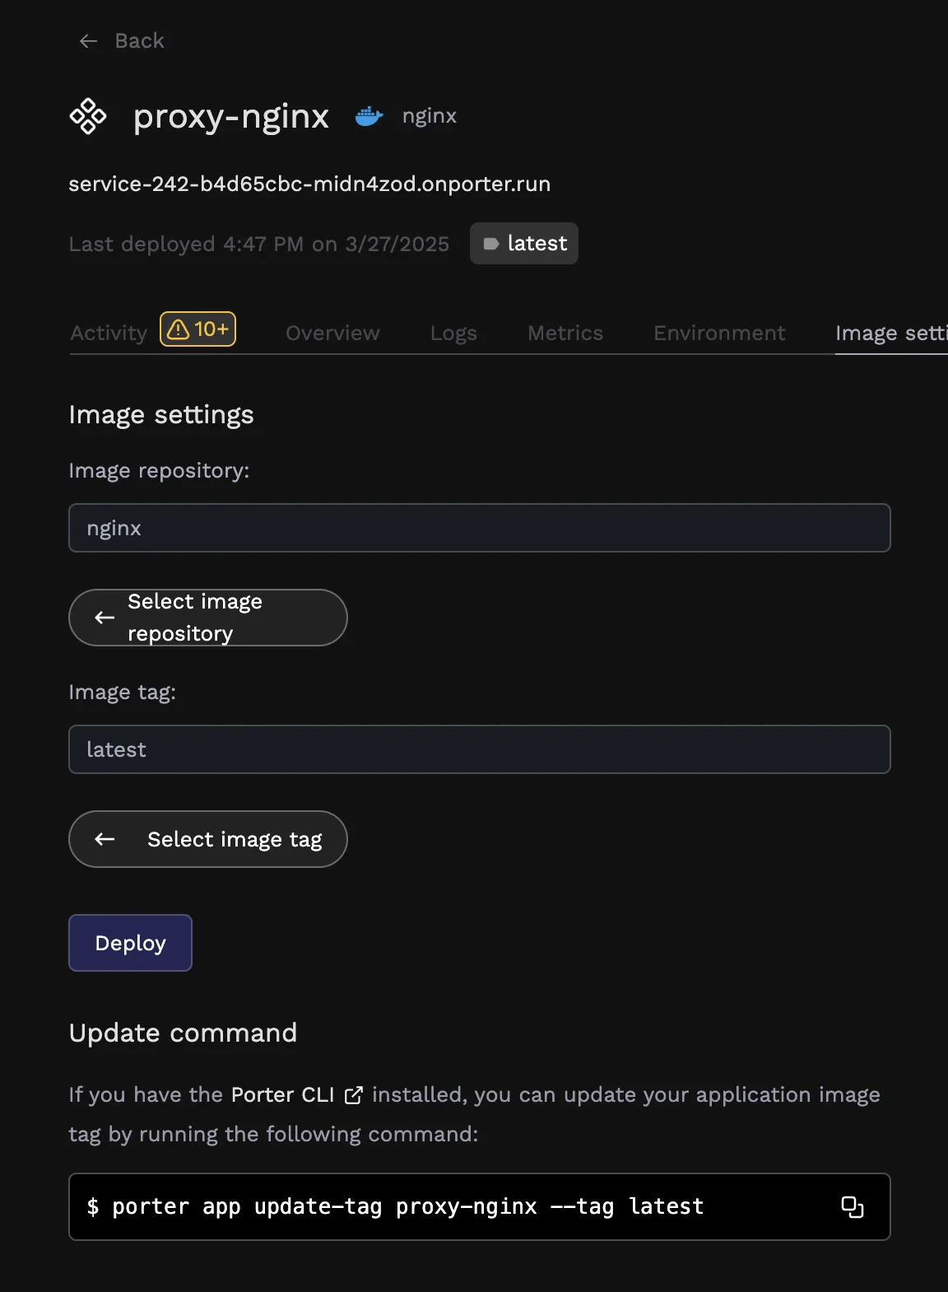Click the back arrow at the top
Screen dimensions: 948x1292
pos(88,40)
